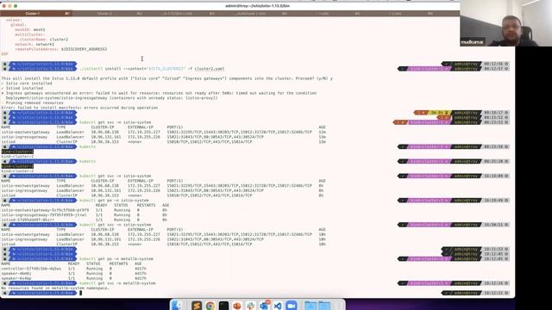This screenshot has height=310, width=552.
Task: Click the green zoom button of terminal window
Action: click(16, 6)
